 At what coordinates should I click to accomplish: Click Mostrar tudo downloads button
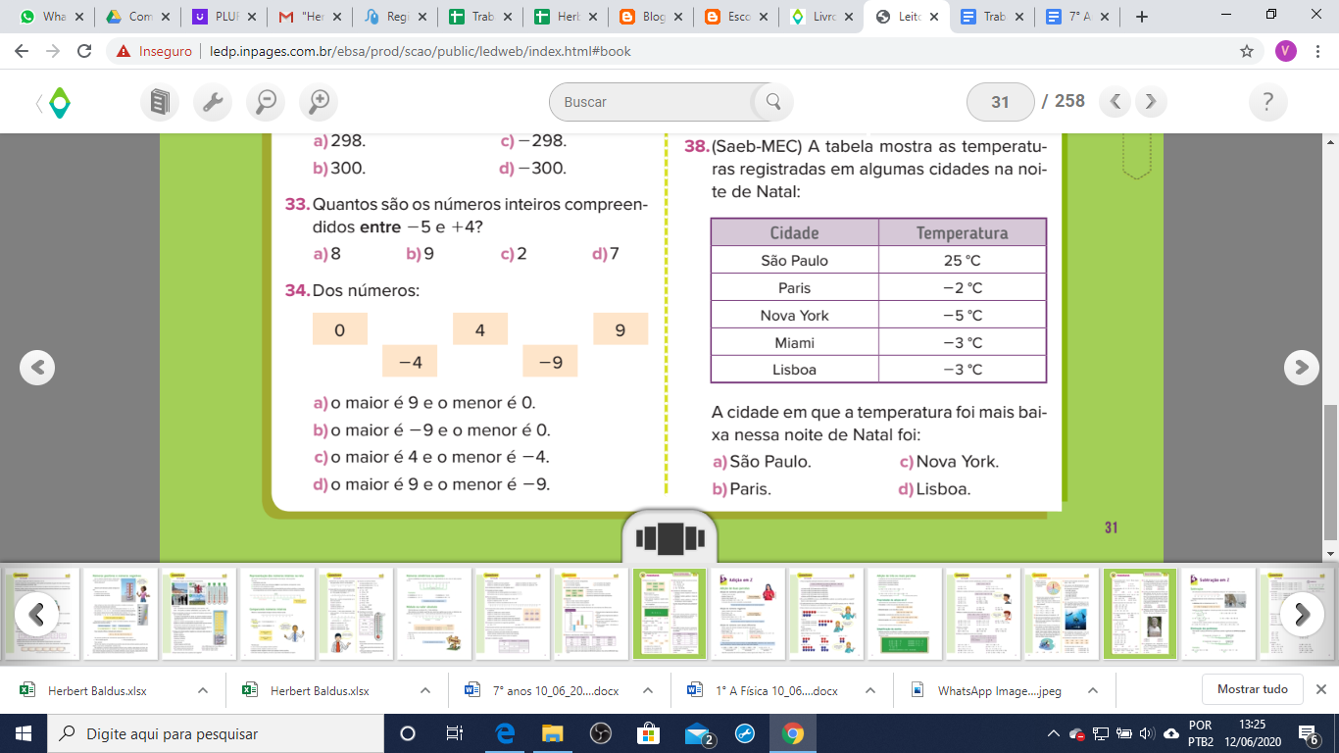coord(1253,689)
